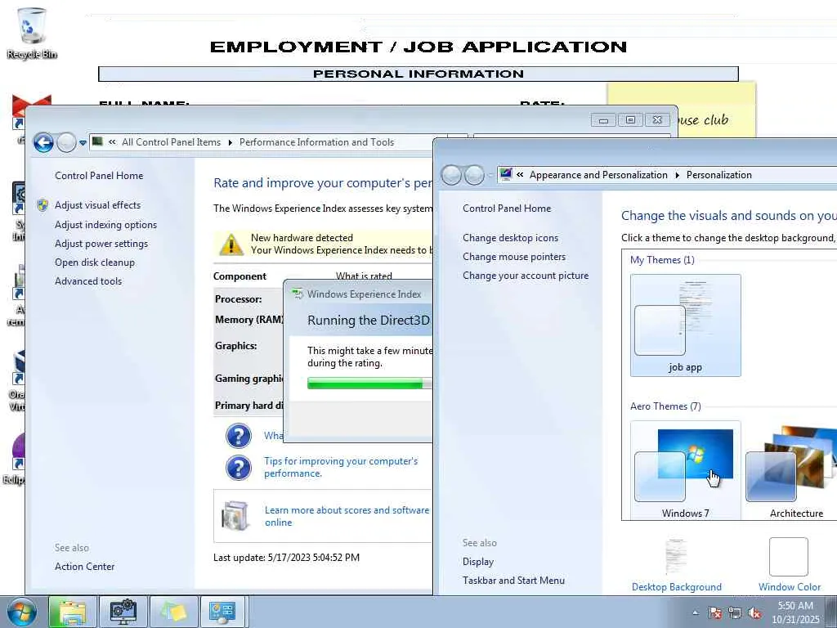Expand the All Control Panel Items breadcrumb arrow

(x=230, y=142)
